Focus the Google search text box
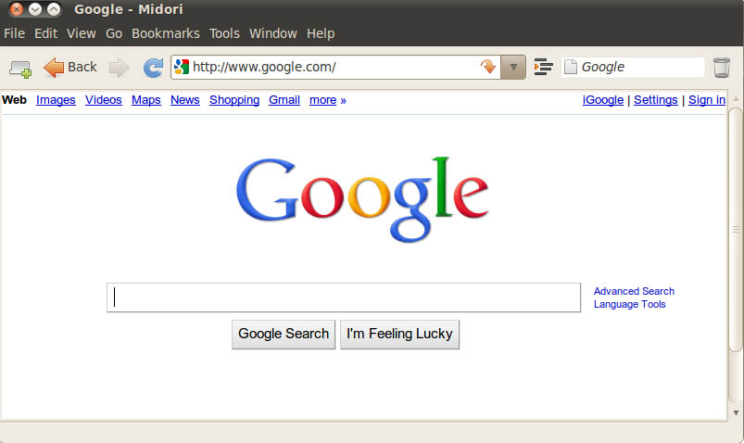744x443 pixels. click(344, 297)
